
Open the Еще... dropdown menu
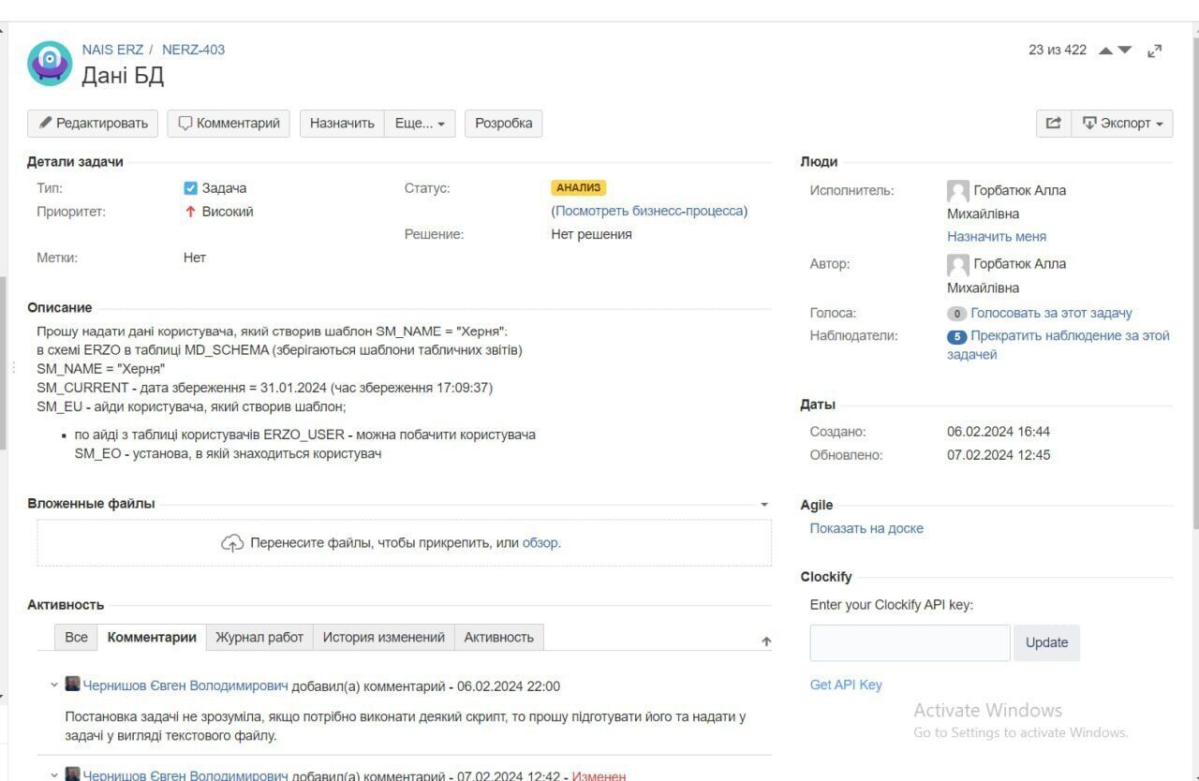(x=420, y=123)
